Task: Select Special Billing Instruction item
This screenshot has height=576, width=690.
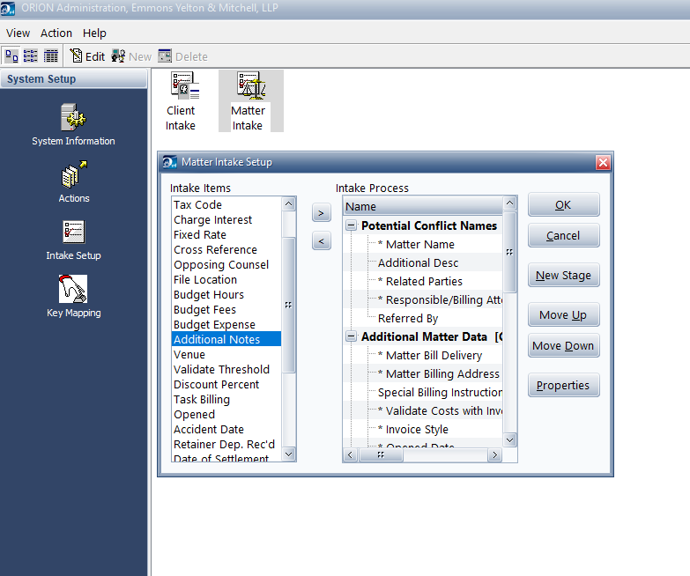Action: point(440,392)
